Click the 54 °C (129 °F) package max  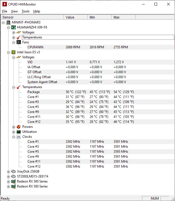[124, 92]
